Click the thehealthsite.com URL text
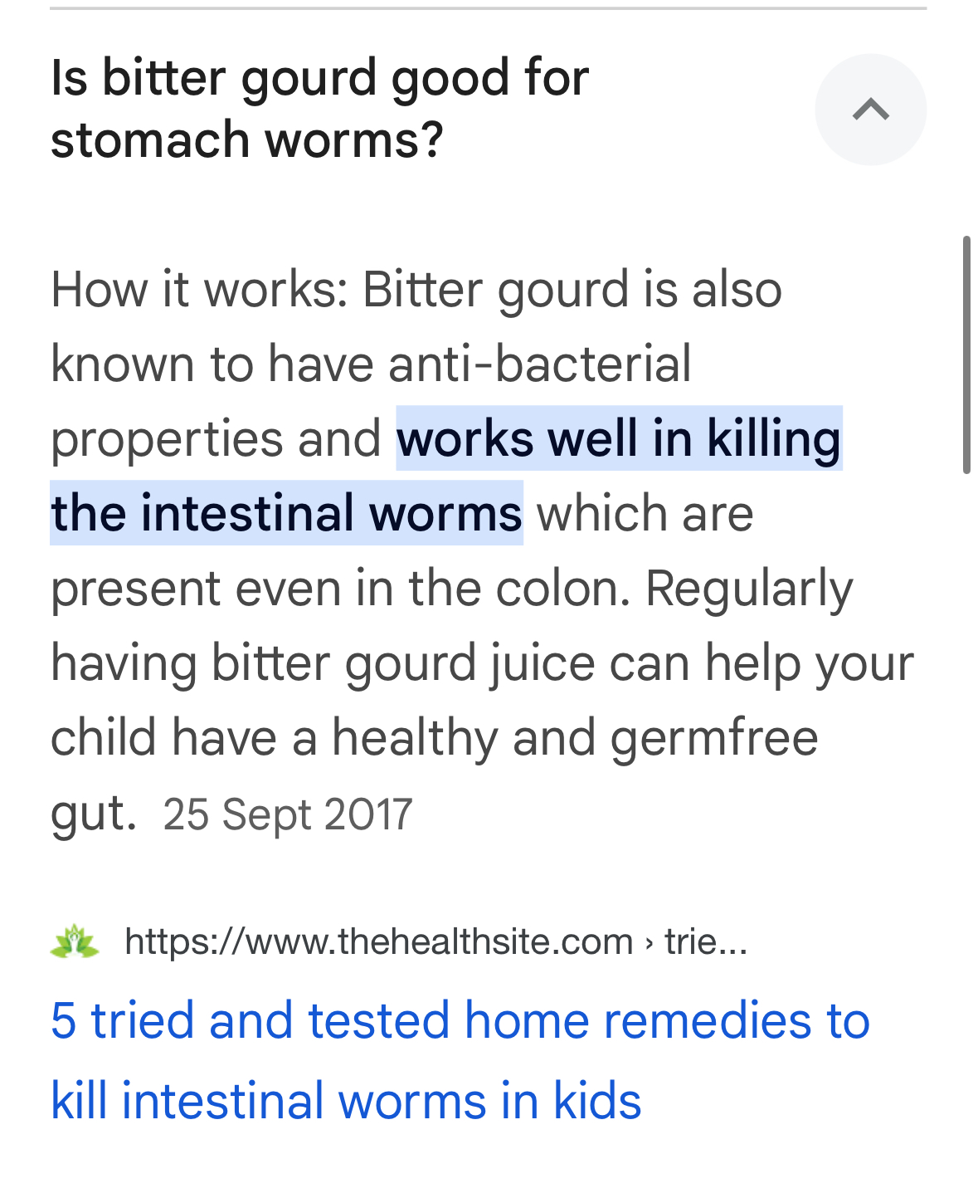978x1198 pixels. 379,941
